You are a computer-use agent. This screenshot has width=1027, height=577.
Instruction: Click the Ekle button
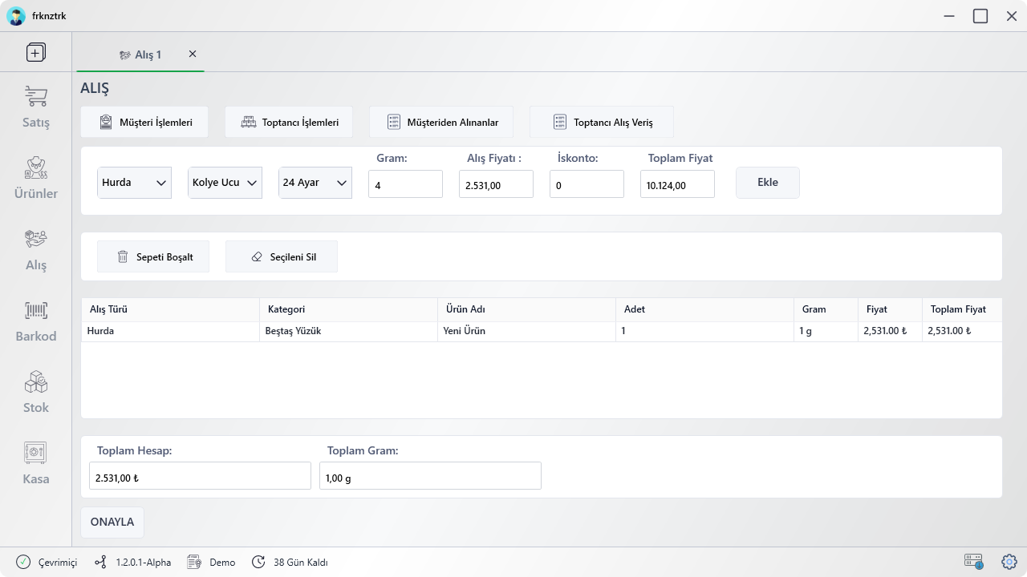(x=768, y=183)
